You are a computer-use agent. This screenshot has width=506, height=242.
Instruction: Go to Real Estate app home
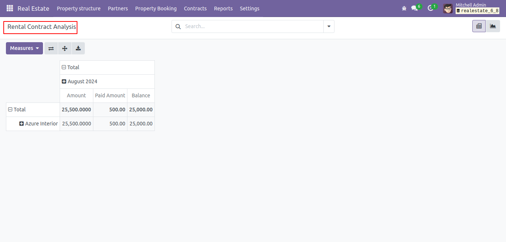click(33, 8)
